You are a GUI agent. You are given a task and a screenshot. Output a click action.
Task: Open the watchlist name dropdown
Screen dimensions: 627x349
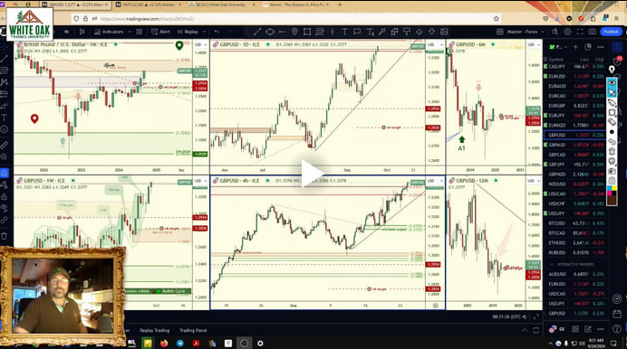558,47
